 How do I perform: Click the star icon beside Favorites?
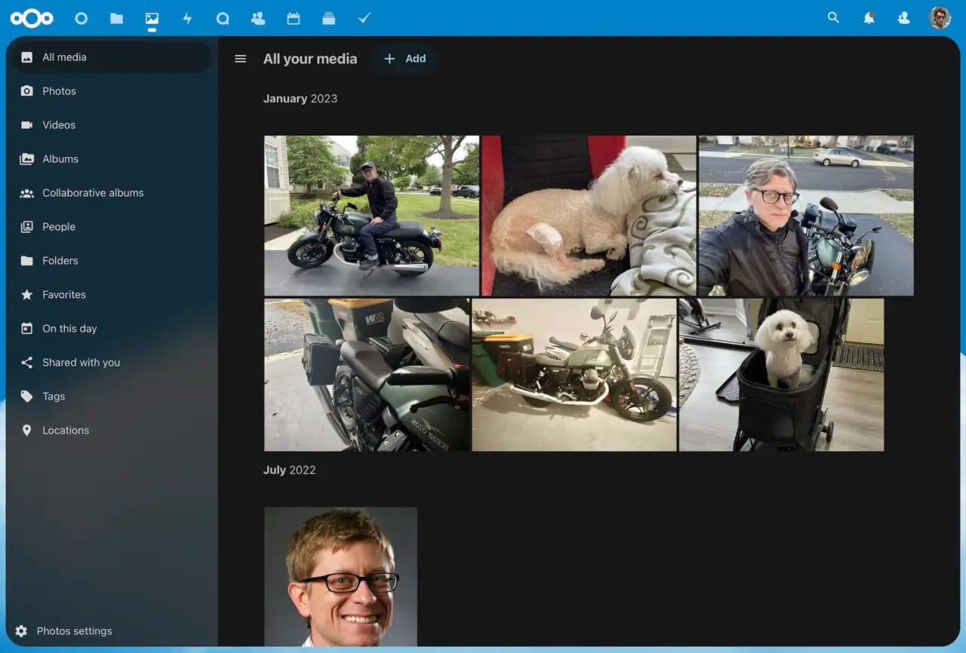(x=26, y=295)
